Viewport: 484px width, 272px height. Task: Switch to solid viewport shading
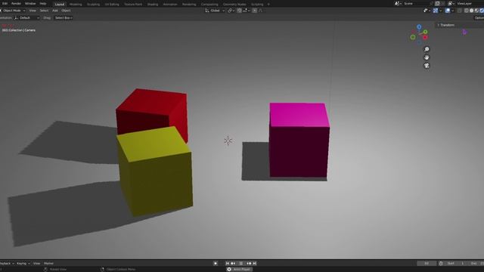click(x=471, y=11)
